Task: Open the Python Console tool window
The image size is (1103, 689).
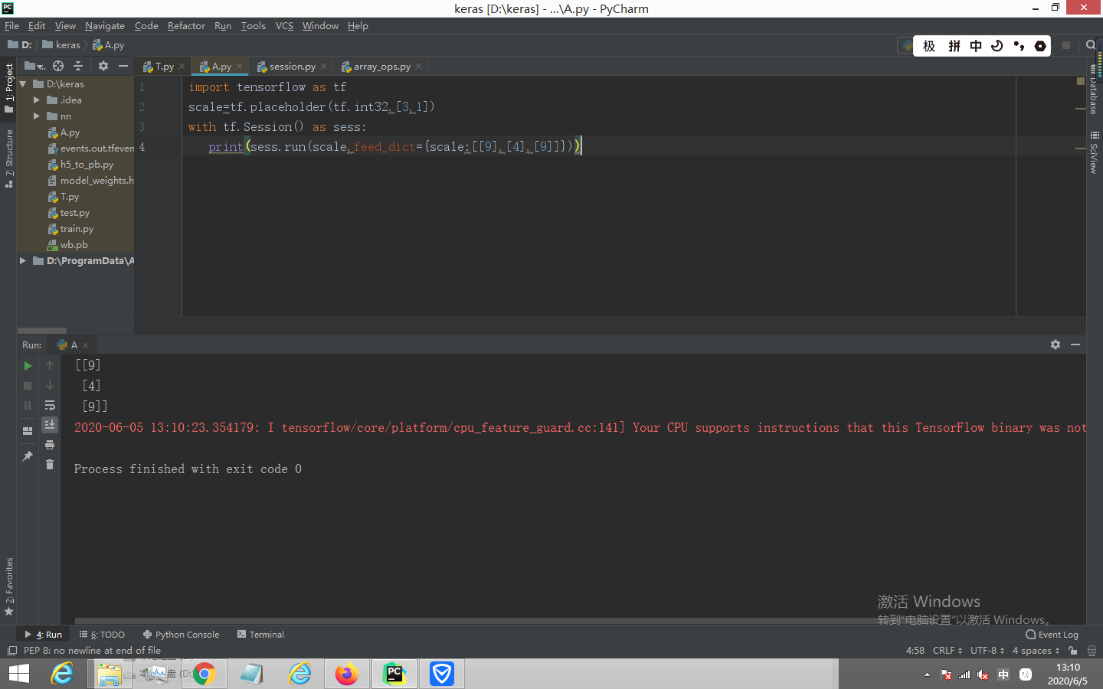Action: (181, 634)
